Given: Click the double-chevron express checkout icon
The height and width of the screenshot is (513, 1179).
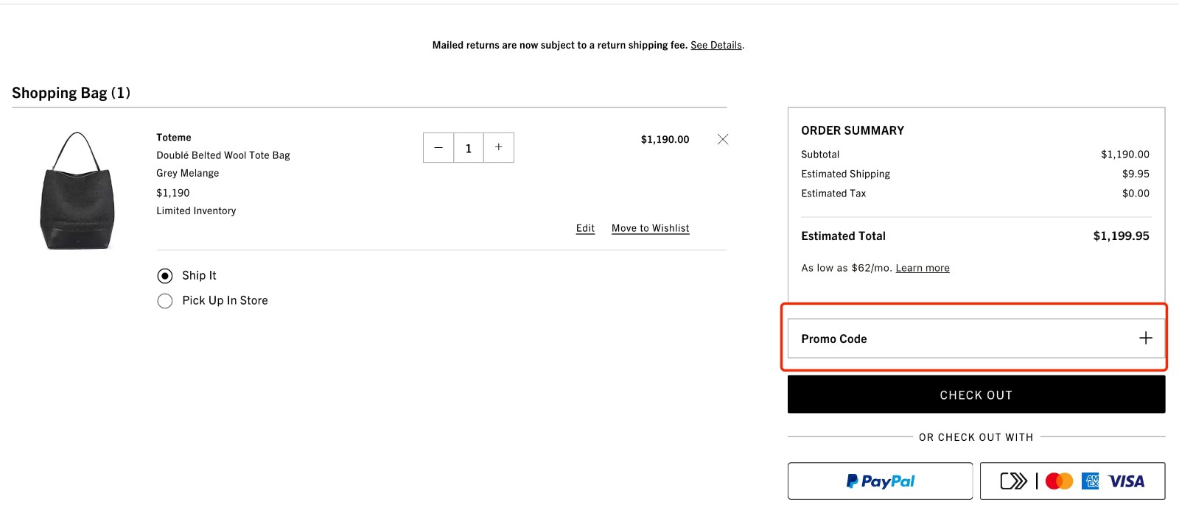Looking at the screenshot, I should 1015,481.
